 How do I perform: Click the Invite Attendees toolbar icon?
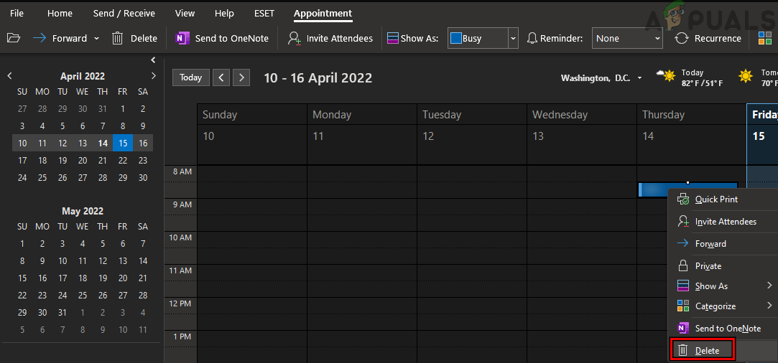[294, 39]
